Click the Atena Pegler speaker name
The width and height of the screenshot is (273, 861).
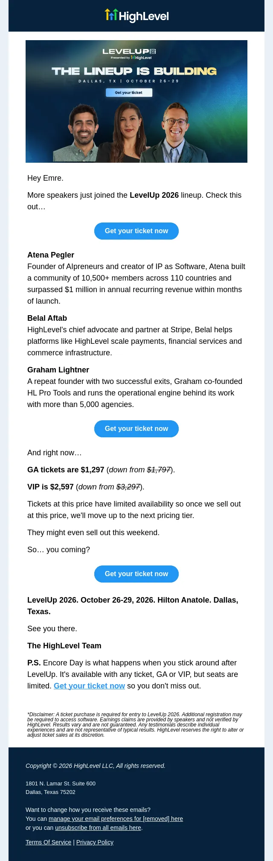(x=51, y=255)
